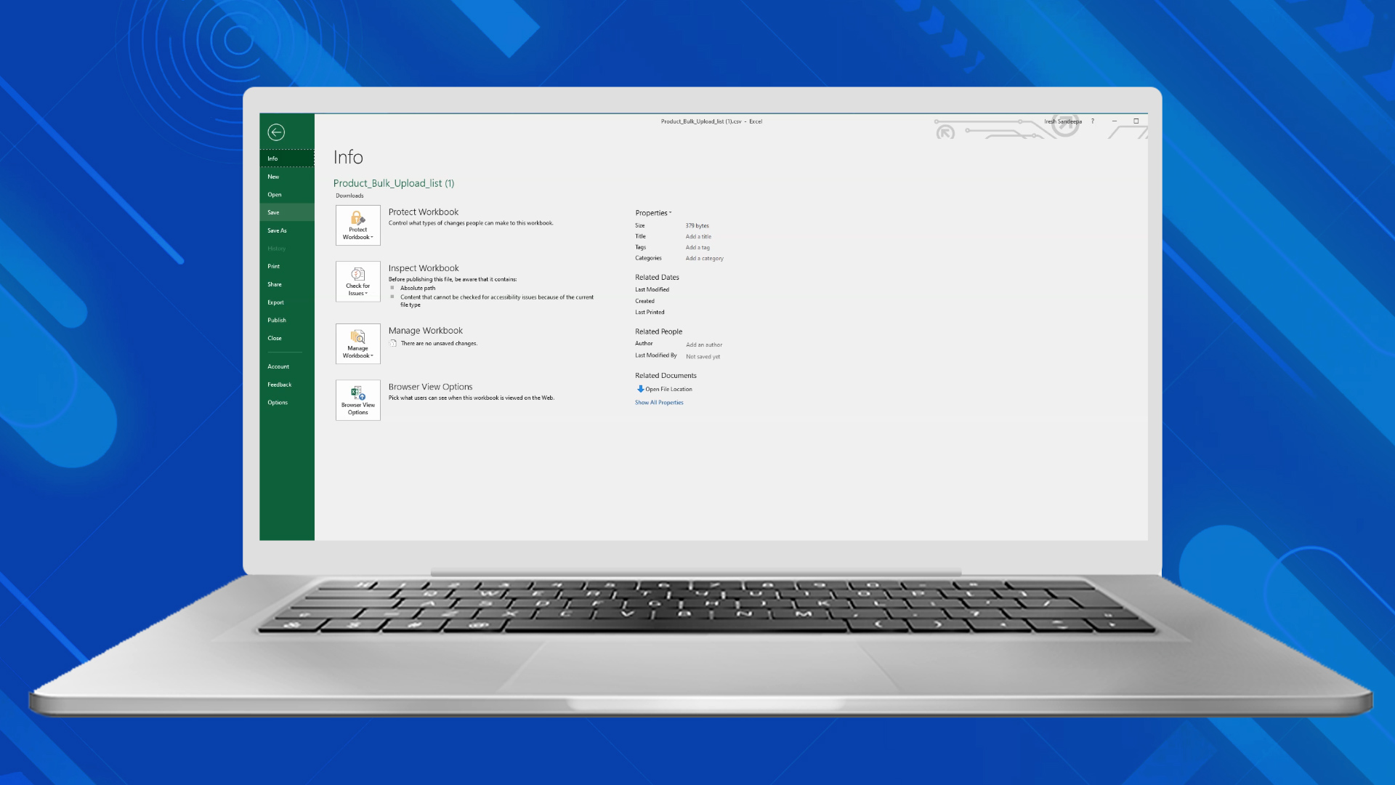1395x785 pixels.
Task: Open the Save As menu item
Action: (277, 230)
